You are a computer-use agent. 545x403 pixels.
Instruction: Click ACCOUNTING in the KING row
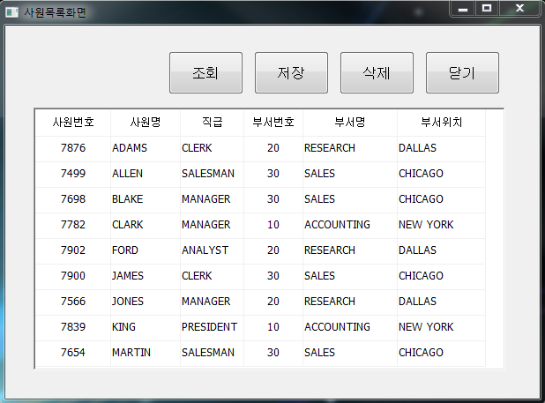[350, 327]
